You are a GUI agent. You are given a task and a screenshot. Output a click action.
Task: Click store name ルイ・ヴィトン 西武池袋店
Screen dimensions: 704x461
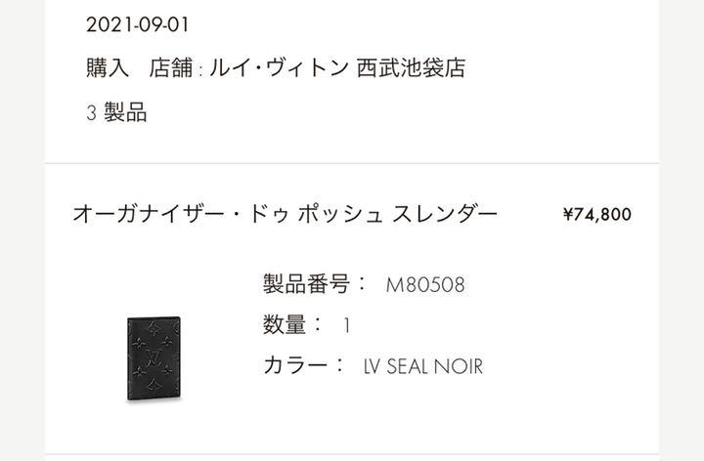[337, 68]
